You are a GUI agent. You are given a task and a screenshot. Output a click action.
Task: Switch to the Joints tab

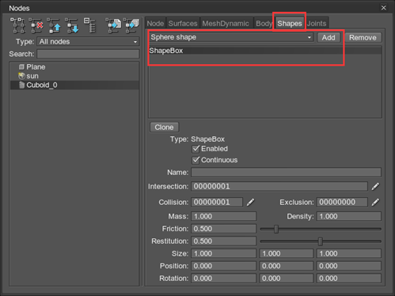[317, 24]
